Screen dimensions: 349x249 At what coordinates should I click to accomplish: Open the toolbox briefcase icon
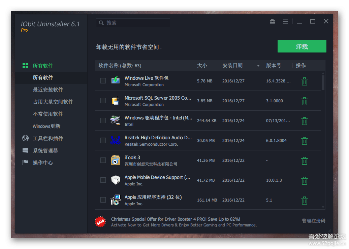coord(272,22)
